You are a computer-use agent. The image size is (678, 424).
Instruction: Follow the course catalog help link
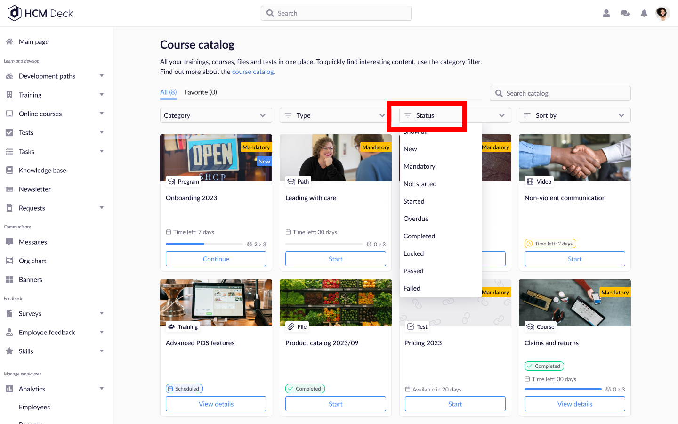coord(253,72)
